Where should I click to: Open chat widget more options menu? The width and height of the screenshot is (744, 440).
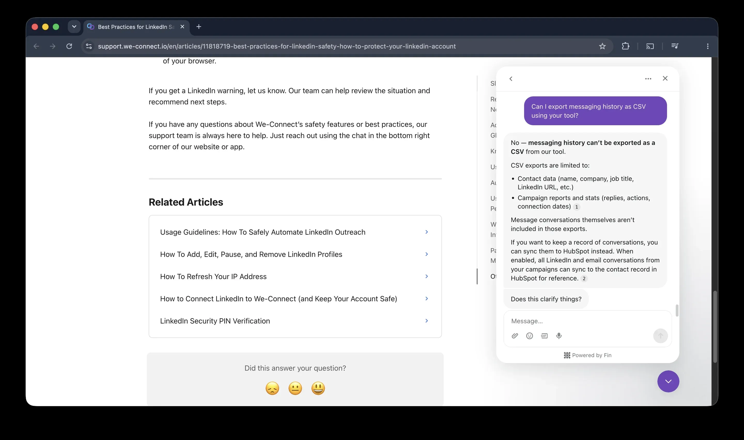pyautogui.click(x=648, y=78)
